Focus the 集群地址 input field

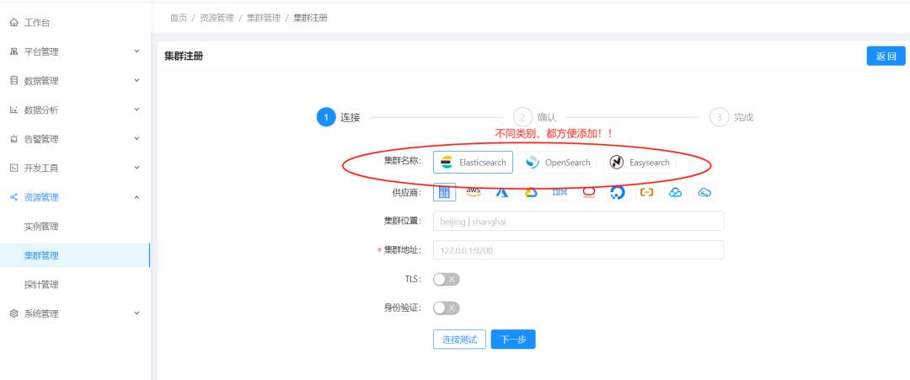[x=579, y=250]
